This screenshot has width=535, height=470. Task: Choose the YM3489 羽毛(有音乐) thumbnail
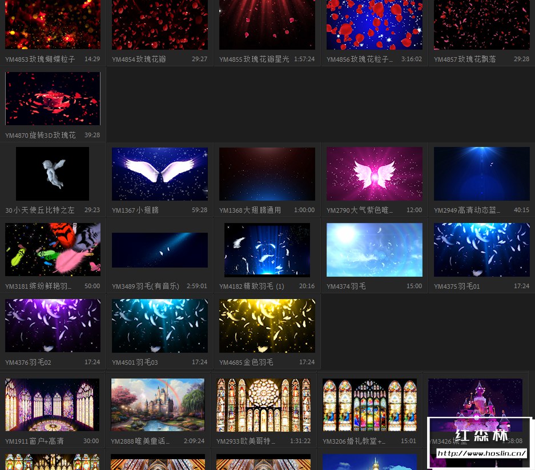(x=160, y=250)
